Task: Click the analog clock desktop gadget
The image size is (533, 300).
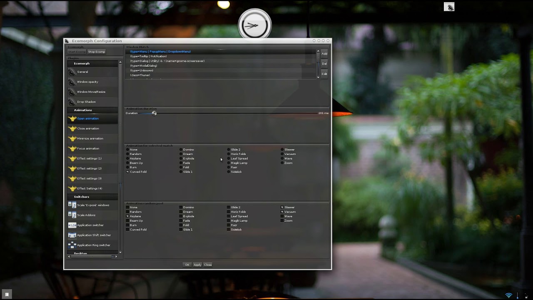Action: pos(254,25)
